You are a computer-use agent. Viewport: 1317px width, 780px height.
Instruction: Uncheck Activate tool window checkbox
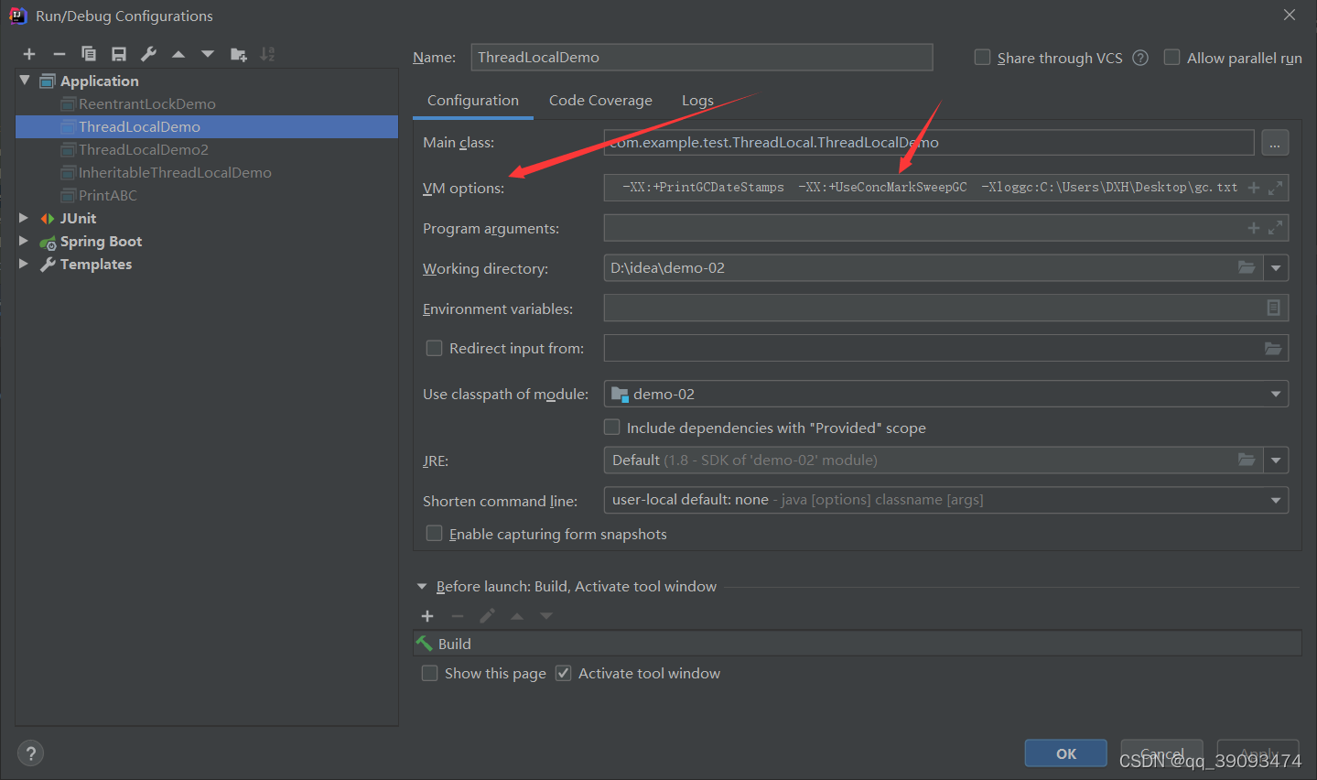[x=564, y=673]
